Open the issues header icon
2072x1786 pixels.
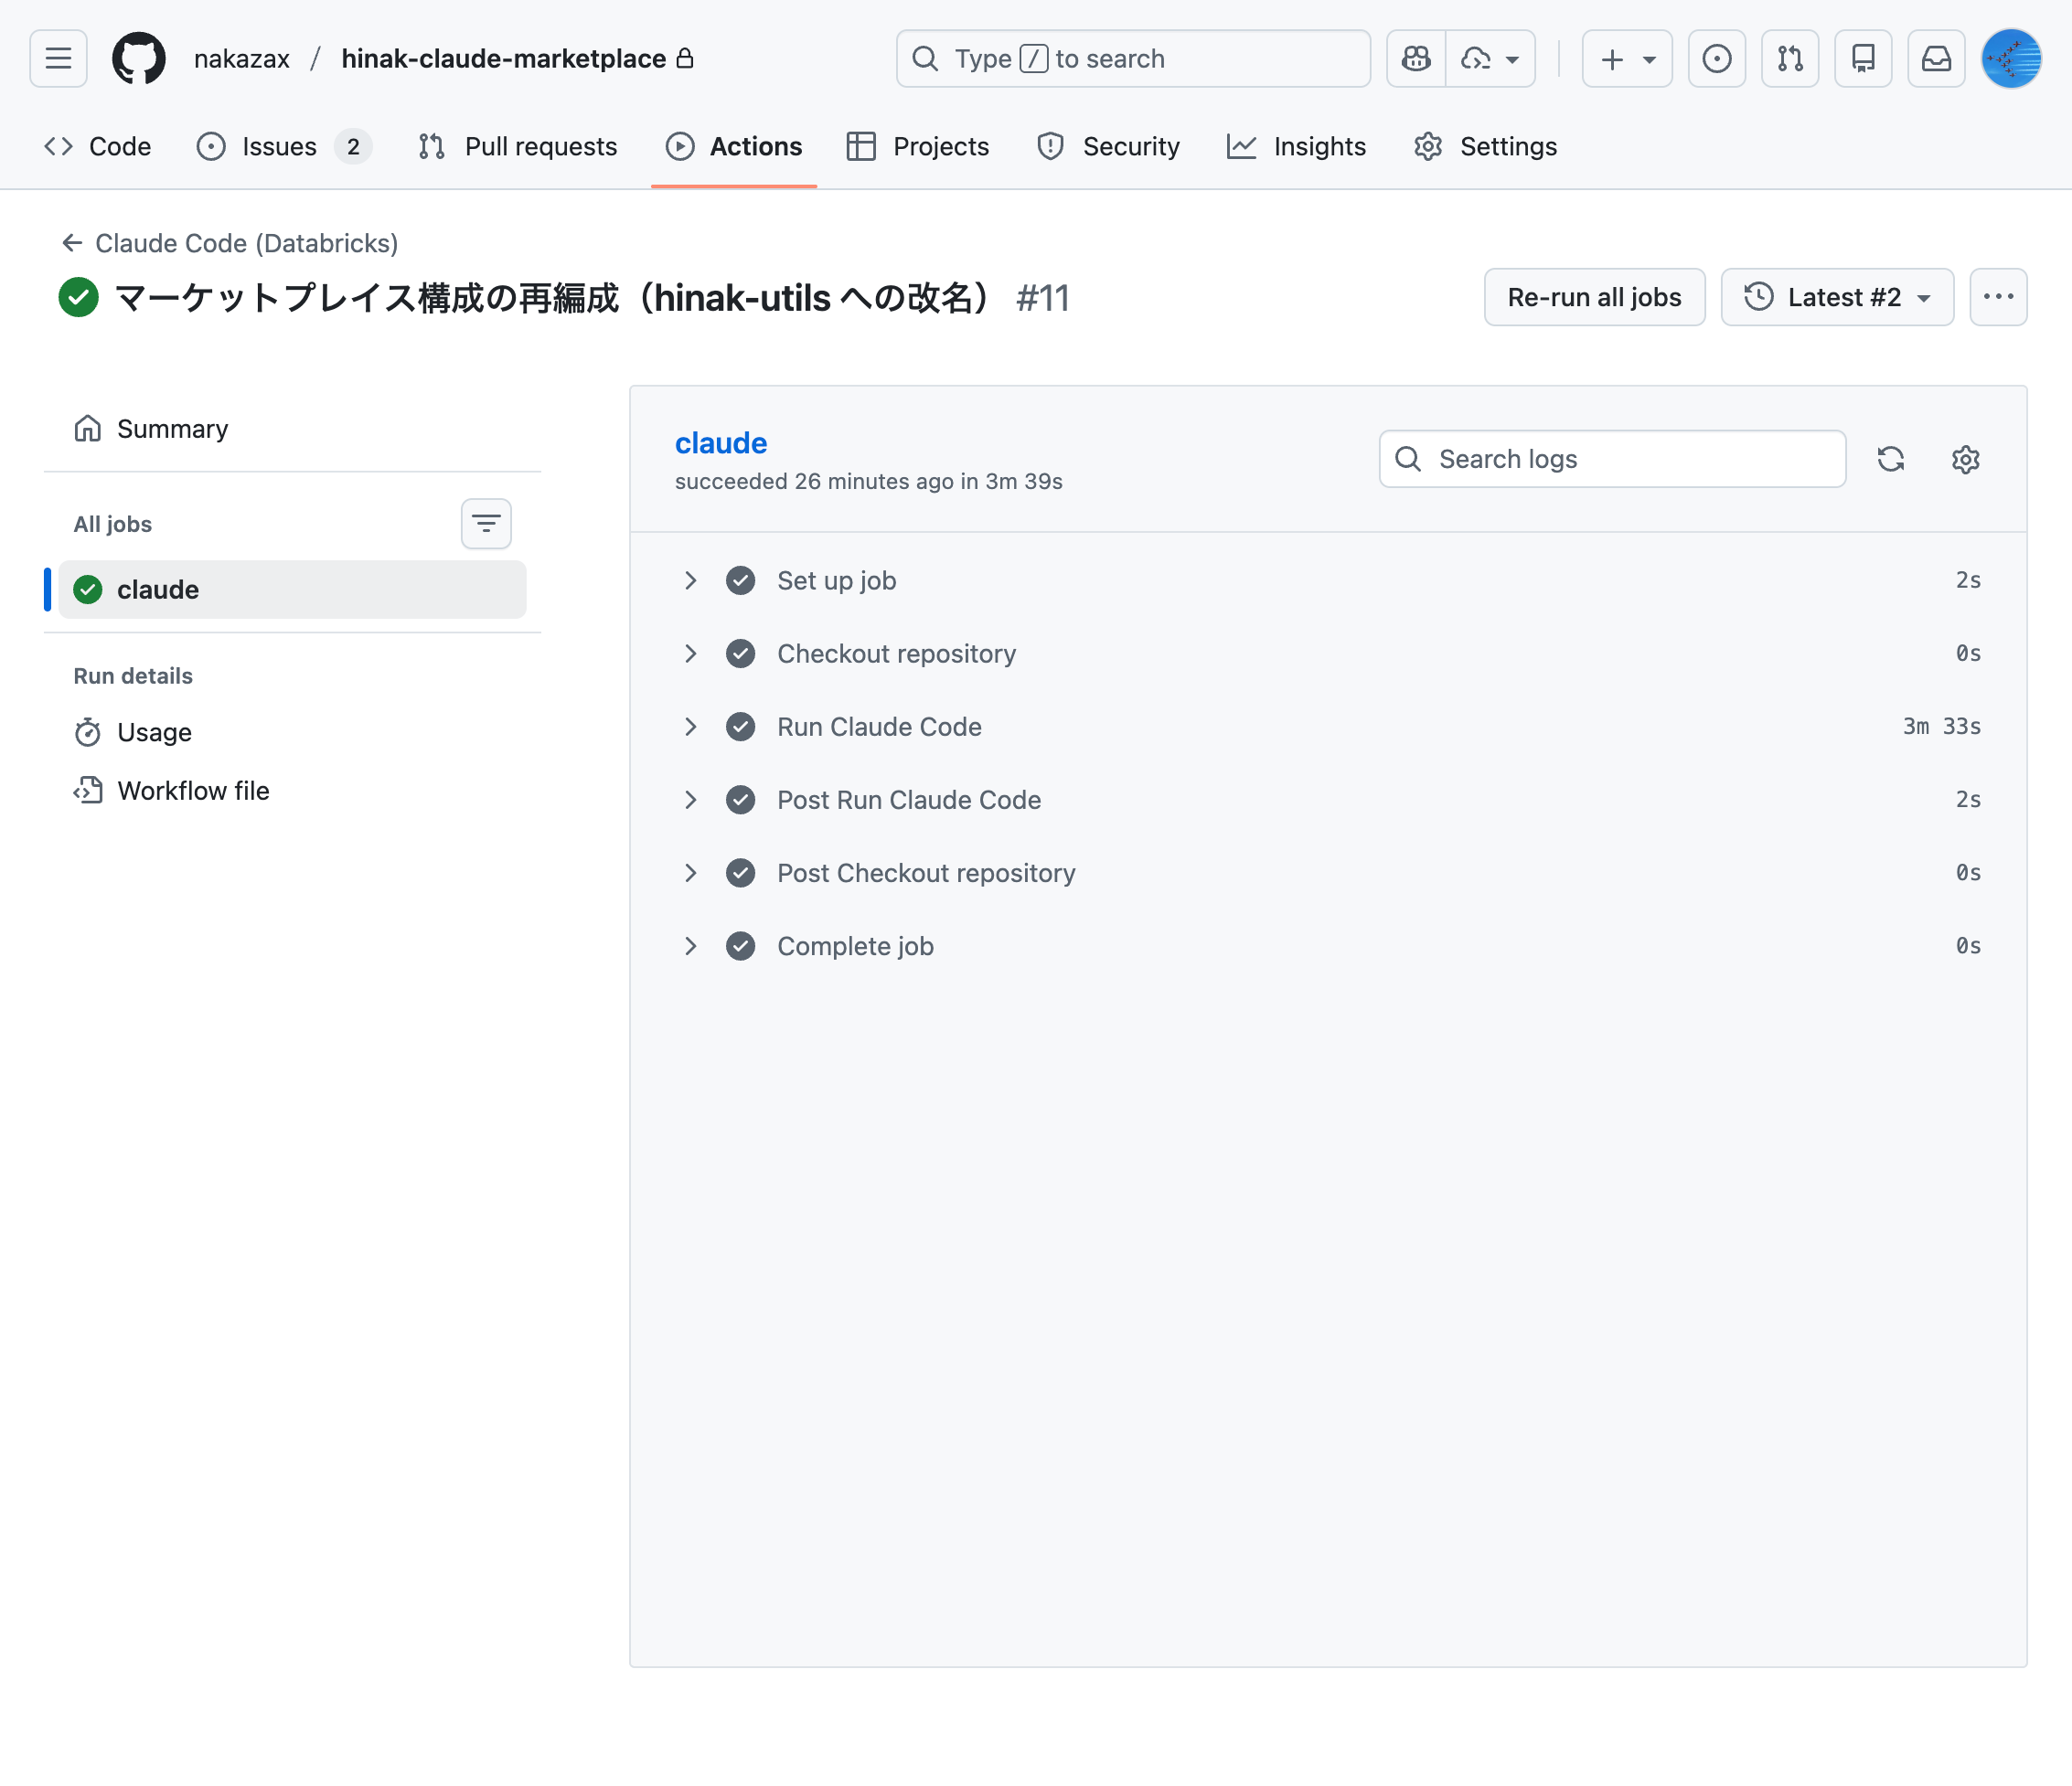(x=1717, y=59)
